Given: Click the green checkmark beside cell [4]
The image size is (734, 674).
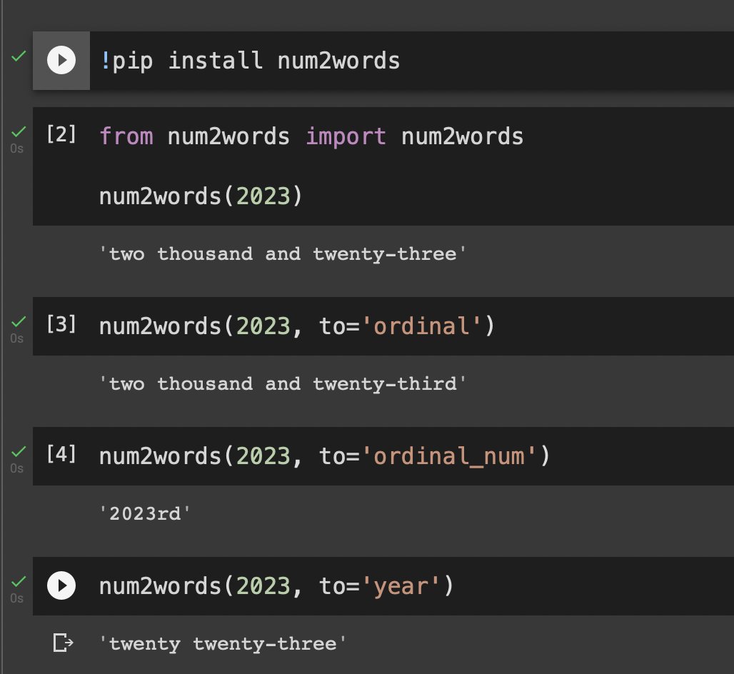Looking at the screenshot, I should (19, 452).
